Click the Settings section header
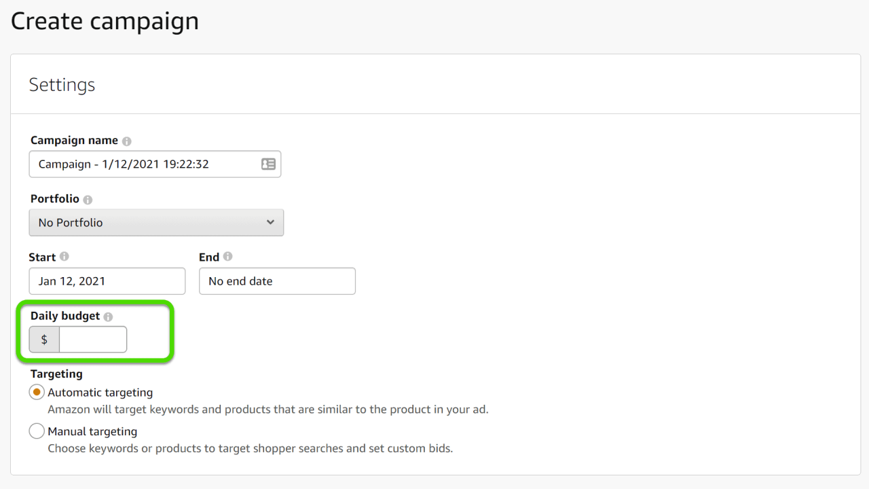Image resolution: width=869 pixels, height=489 pixels. pyautogui.click(x=62, y=84)
